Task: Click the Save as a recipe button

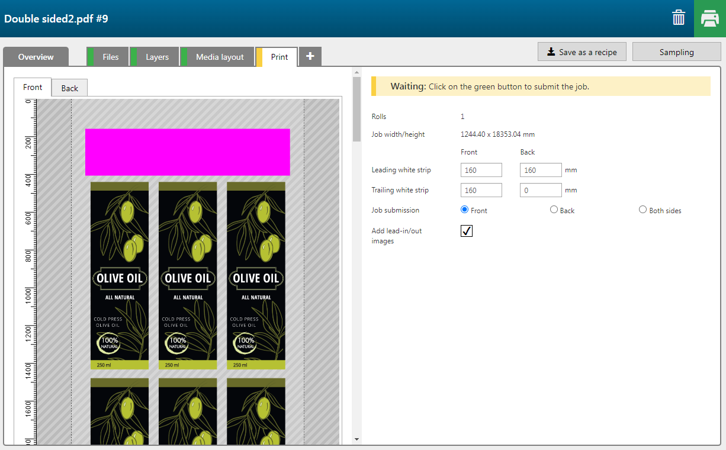Action: coord(582,52)
